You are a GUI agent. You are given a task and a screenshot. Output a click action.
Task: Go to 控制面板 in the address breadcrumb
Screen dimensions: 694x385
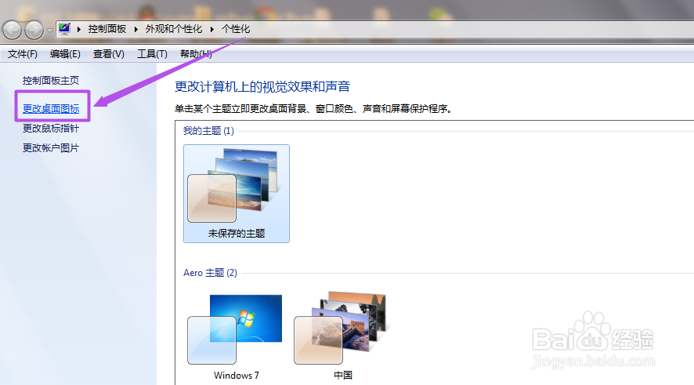pyautogui.click(x=107, y=29)
